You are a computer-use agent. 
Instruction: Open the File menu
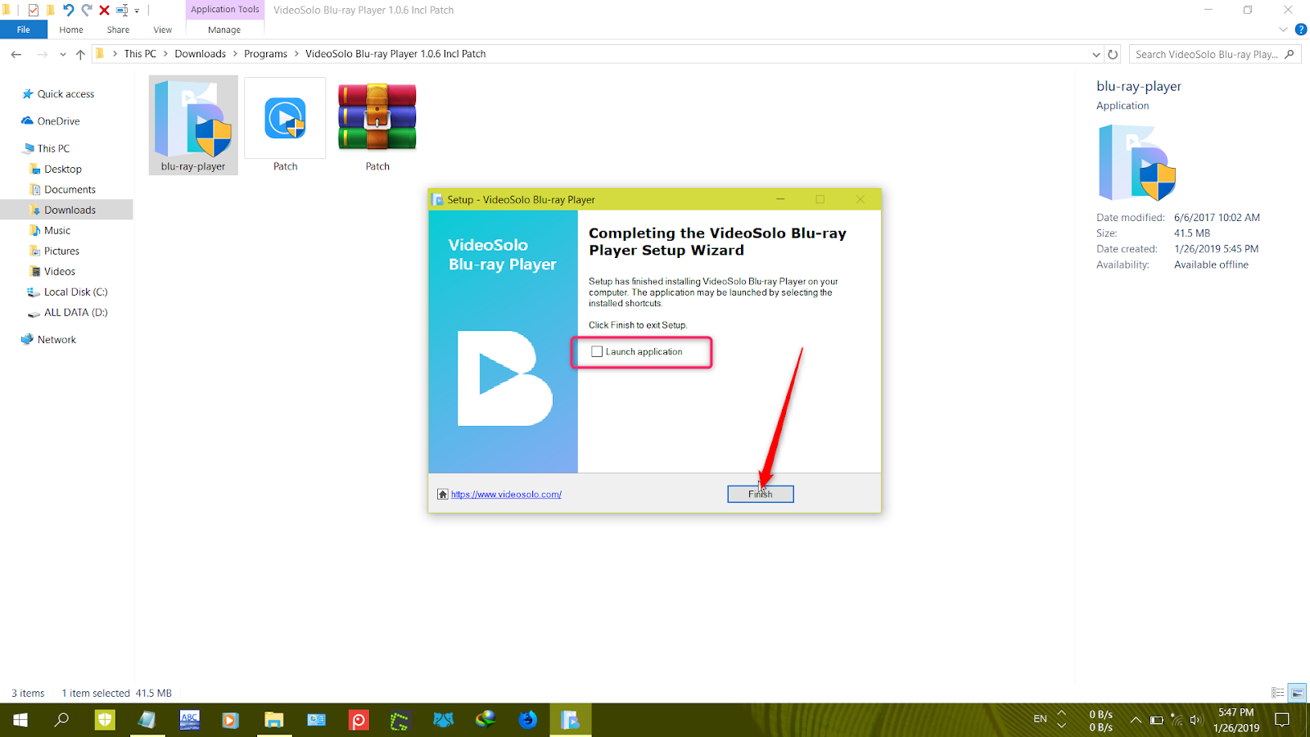[24, 29]
